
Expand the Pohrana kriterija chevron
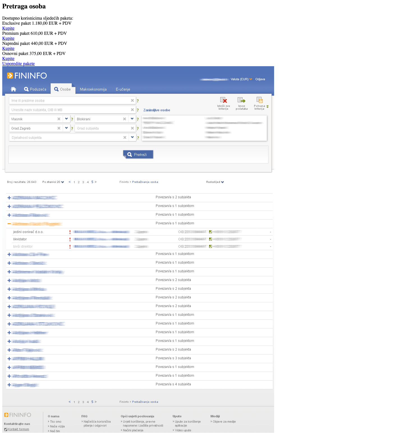(x=268, y=107)
